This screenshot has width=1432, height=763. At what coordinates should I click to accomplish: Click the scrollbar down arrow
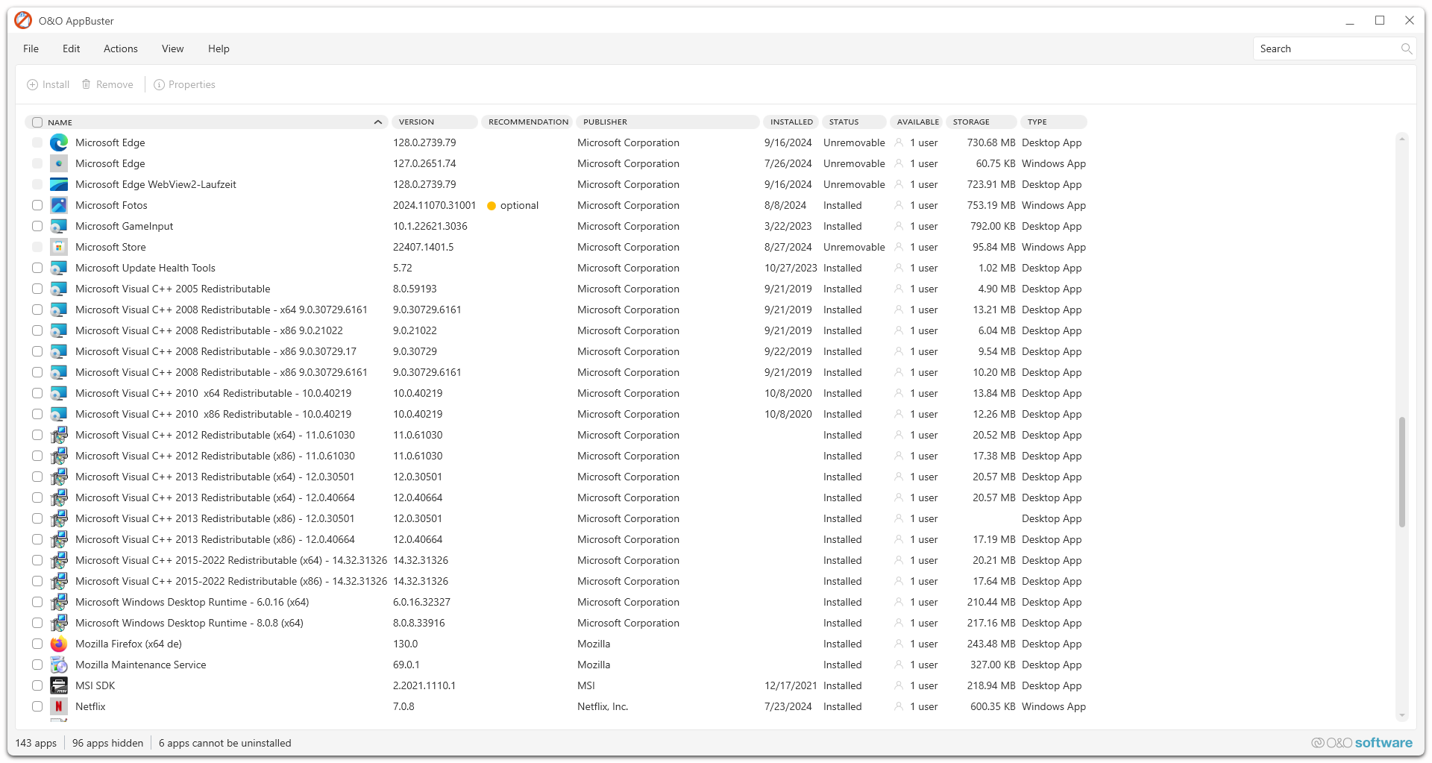coord(1402,715)
